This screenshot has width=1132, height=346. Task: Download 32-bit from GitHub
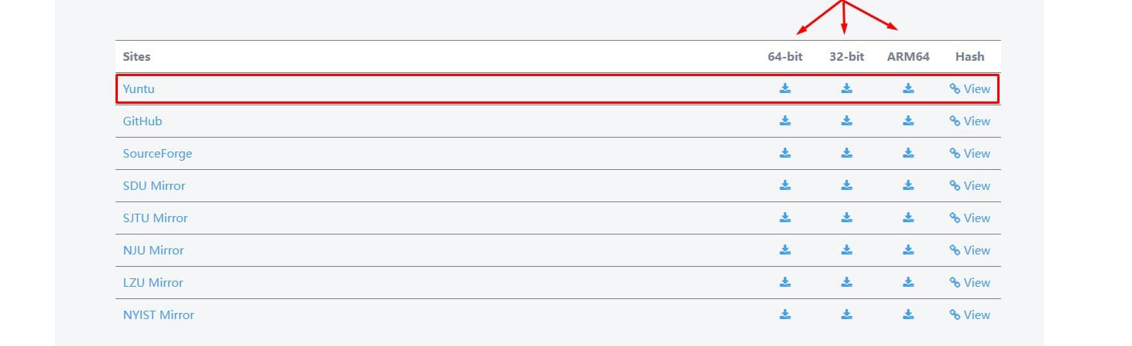[846, 121]
